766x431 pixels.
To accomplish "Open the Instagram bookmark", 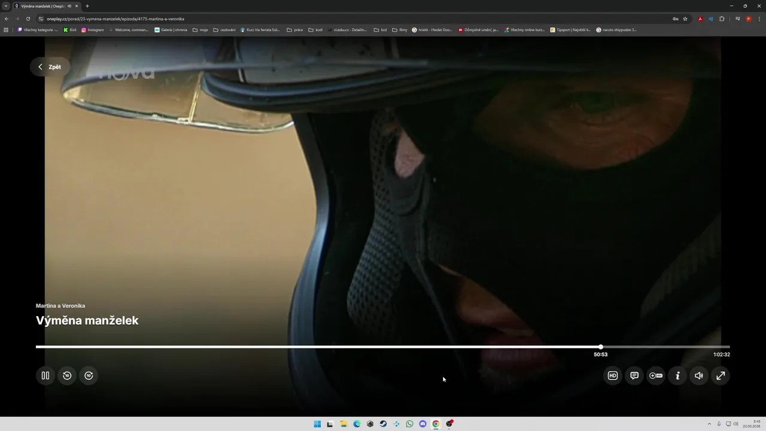I will click(93, 29).
